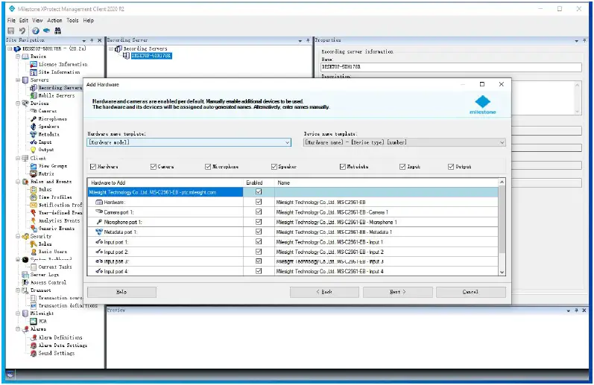The image size is (594, 385).
Task: Open the Device name template dropdown
Action: [x=405, y=142]
